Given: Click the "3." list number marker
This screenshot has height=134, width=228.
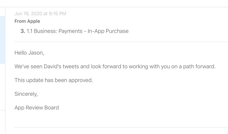Looking at the screenshot, I should pyautogui.click(x=23, y=31).
